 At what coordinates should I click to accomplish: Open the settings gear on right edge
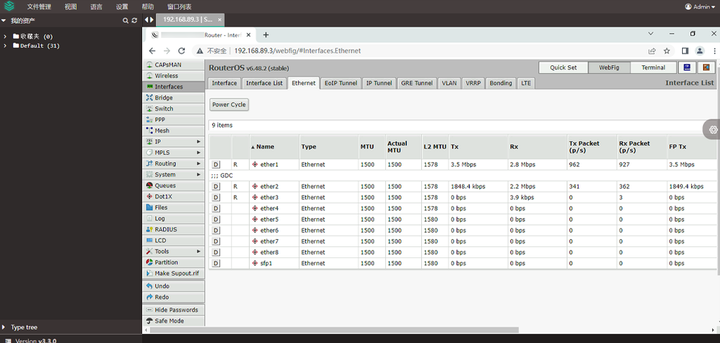click(713, 130)
